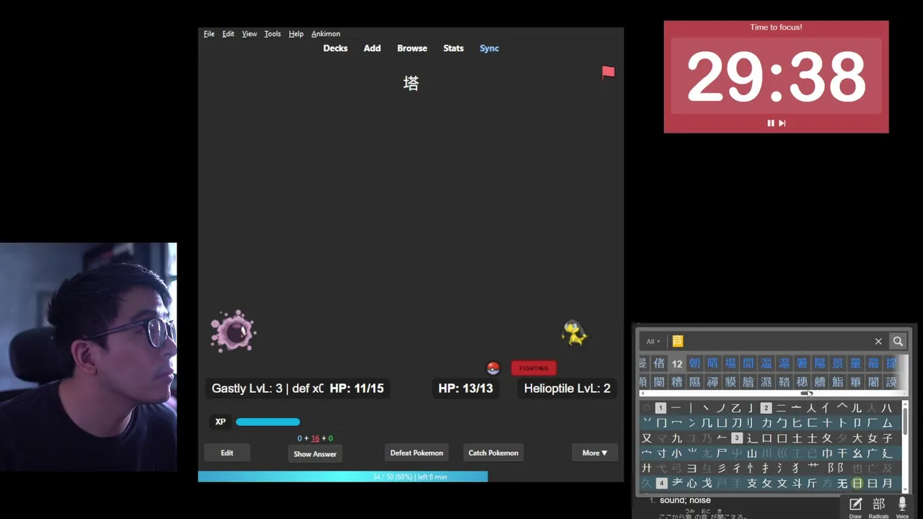Open the Help menu
Screen dimensions: 923x519
coord(296,34)
